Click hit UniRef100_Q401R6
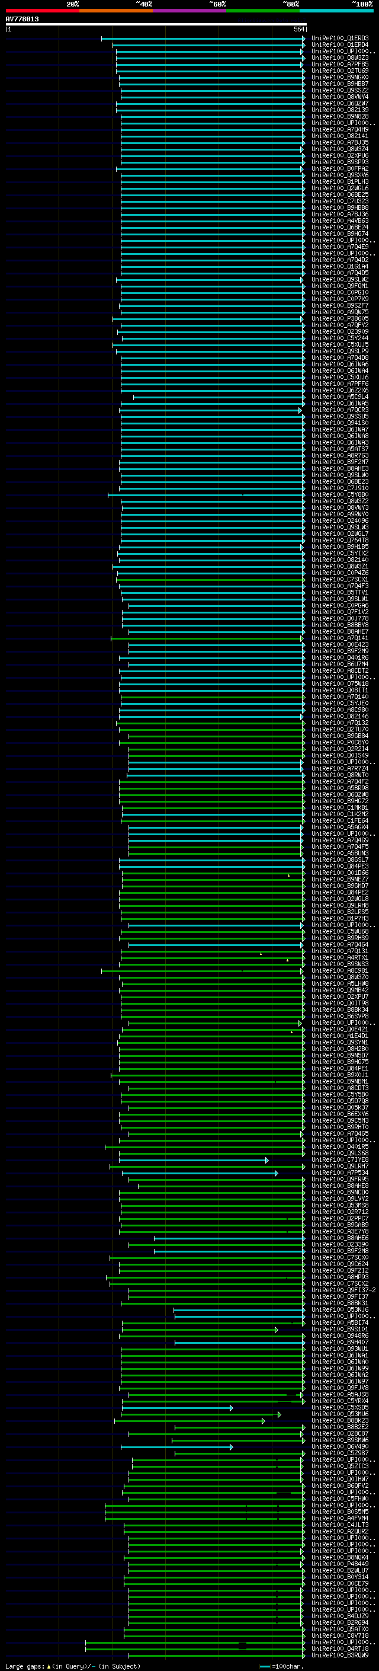 pyautogui.click(x=340, y=658)
